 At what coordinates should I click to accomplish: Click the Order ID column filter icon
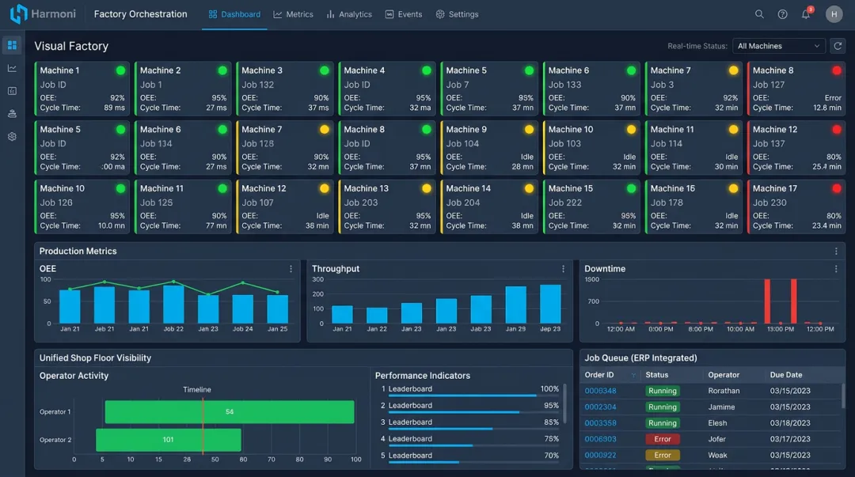pos(633,375)
